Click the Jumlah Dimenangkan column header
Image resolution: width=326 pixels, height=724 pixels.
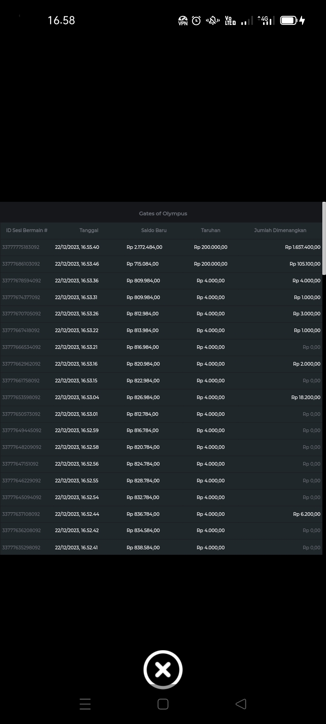[280, 230]
